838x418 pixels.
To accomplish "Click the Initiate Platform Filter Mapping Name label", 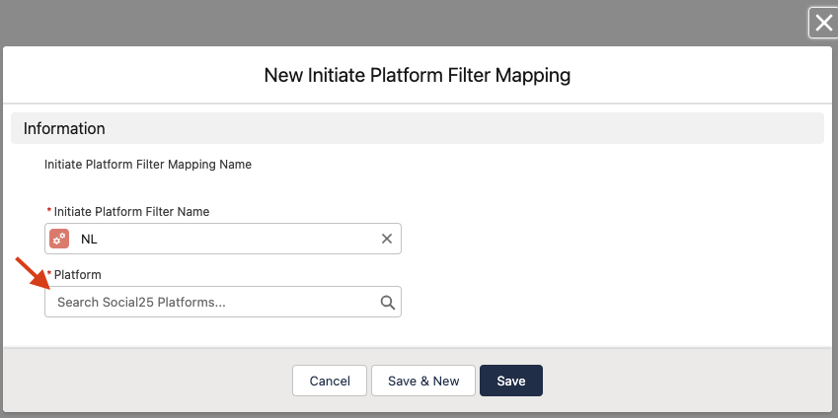I will pos(148,165).
